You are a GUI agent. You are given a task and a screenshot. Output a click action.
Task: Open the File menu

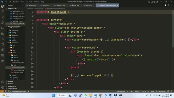(x=6, y=2)
